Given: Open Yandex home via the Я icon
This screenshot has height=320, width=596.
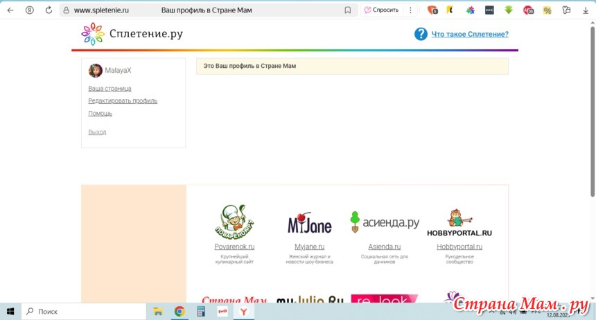Looking at the screenshot, I should point(29,10).
